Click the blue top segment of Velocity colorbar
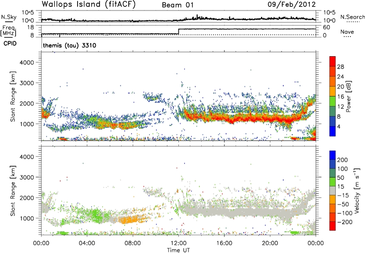365x253 pixels. tap(333, 155)
